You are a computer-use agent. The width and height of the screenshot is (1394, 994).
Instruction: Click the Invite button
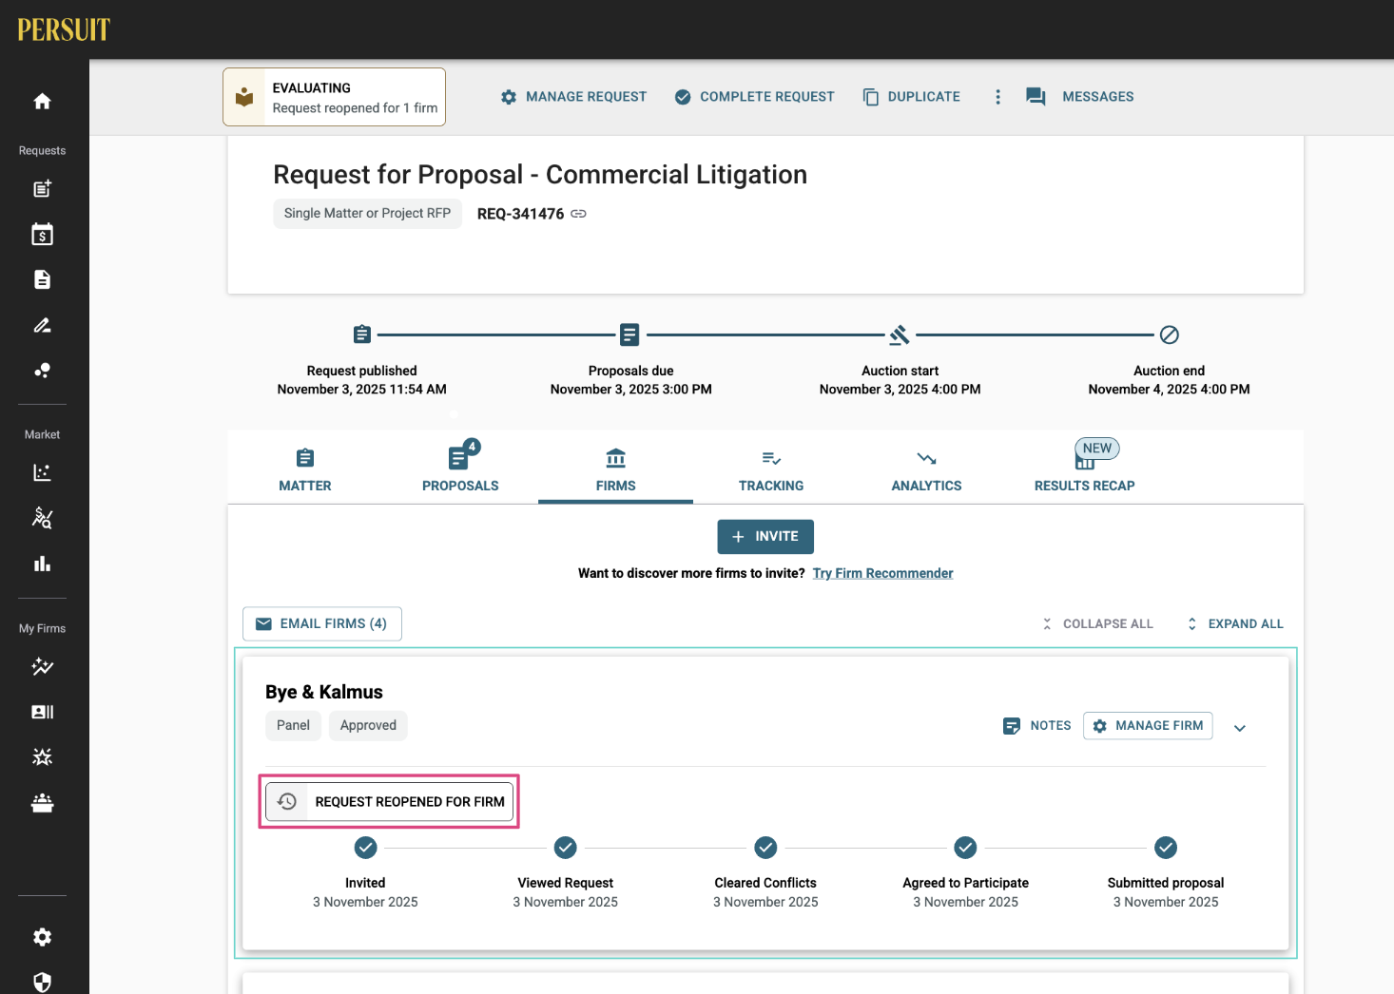765,537
